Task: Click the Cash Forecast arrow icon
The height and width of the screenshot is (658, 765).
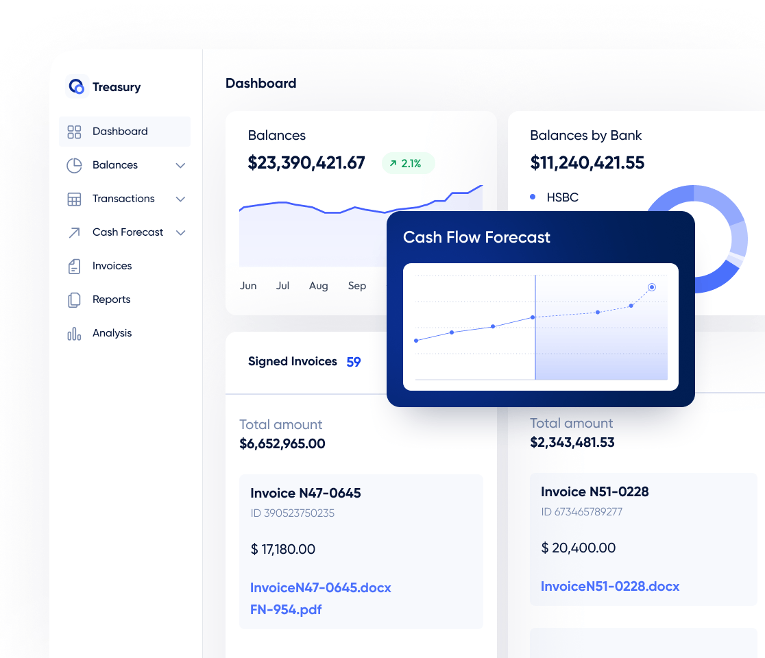Action: (74, 232)
